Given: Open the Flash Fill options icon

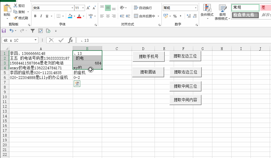Looking at the screenshot, I should point(77,84).
